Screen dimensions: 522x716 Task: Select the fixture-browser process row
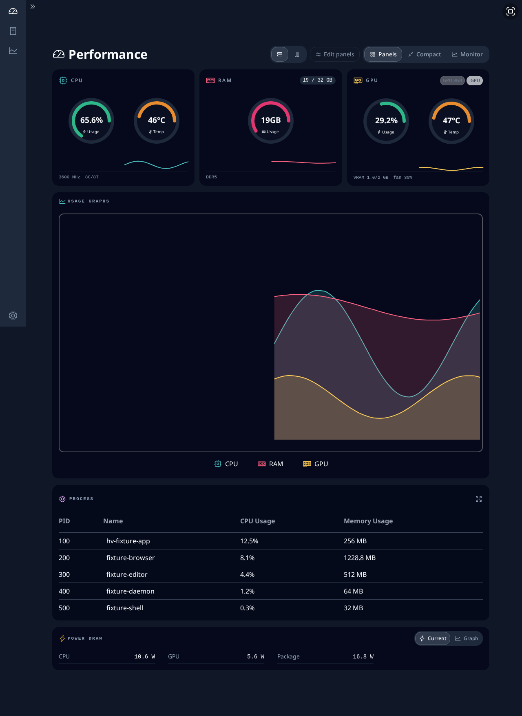(271, 558)
